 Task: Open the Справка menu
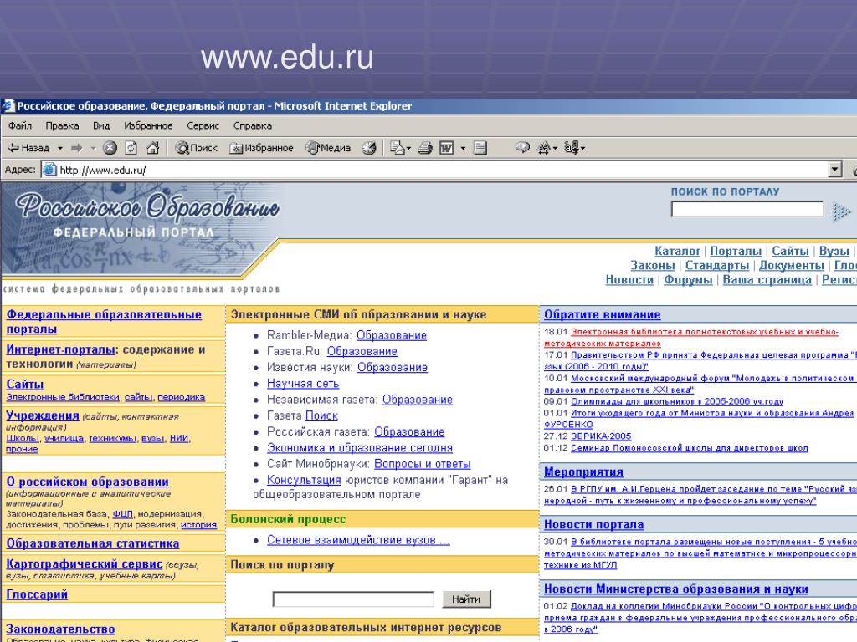point(253,125)
